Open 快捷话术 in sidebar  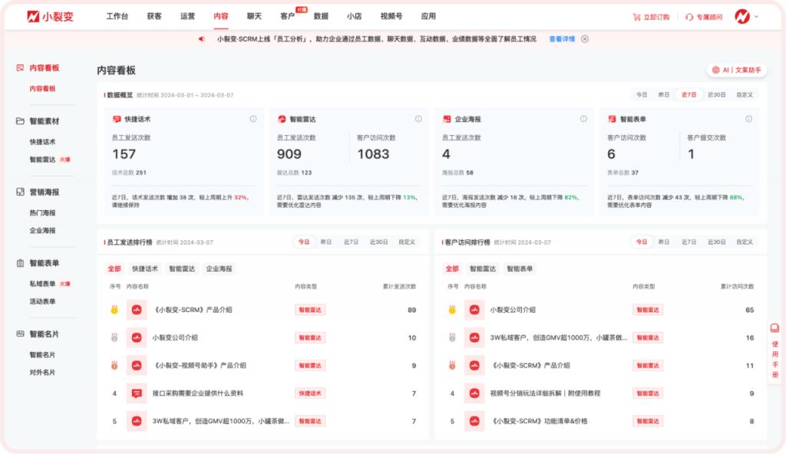[43, 142]
